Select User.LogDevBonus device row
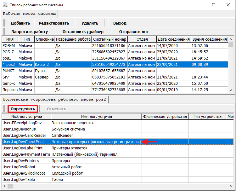This screenshot has width=236, height=191. (19, 129)
